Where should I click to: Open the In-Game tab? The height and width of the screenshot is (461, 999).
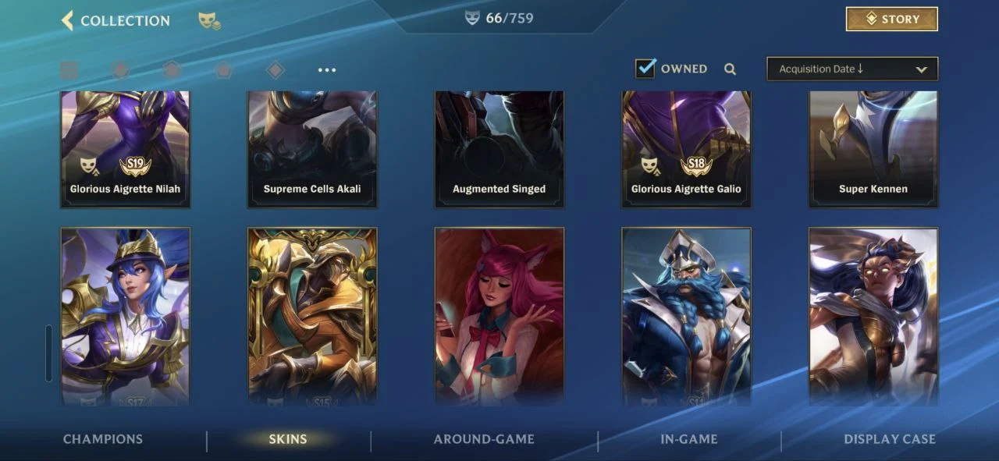[x=689, y=439]
